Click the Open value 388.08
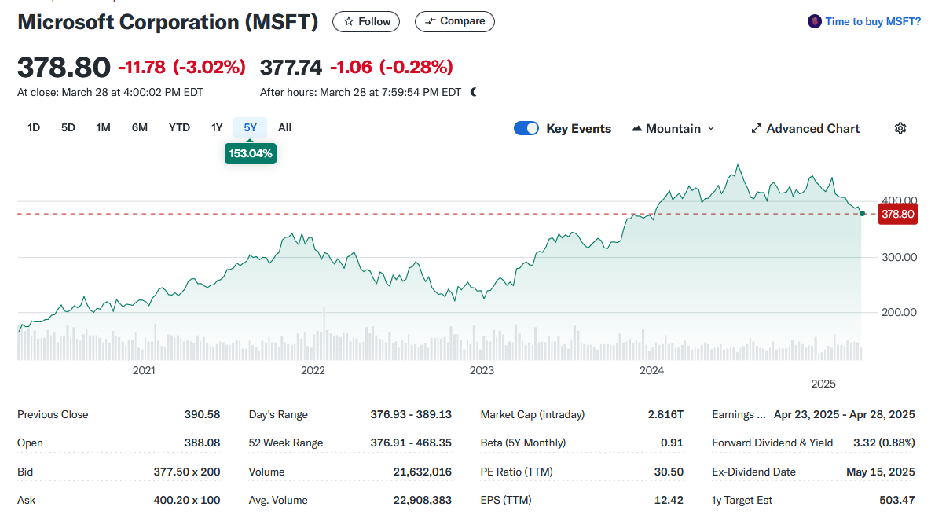The width and height of the screenshot is (931, 518). [x=202, y=443]
